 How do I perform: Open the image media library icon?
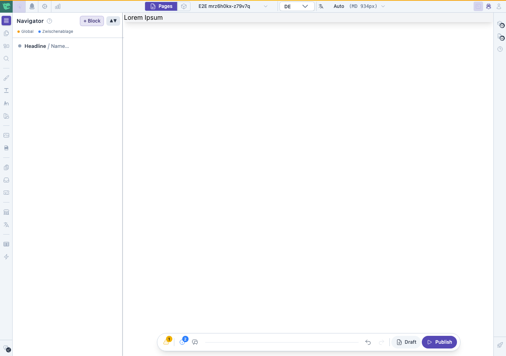click(6, 135)
